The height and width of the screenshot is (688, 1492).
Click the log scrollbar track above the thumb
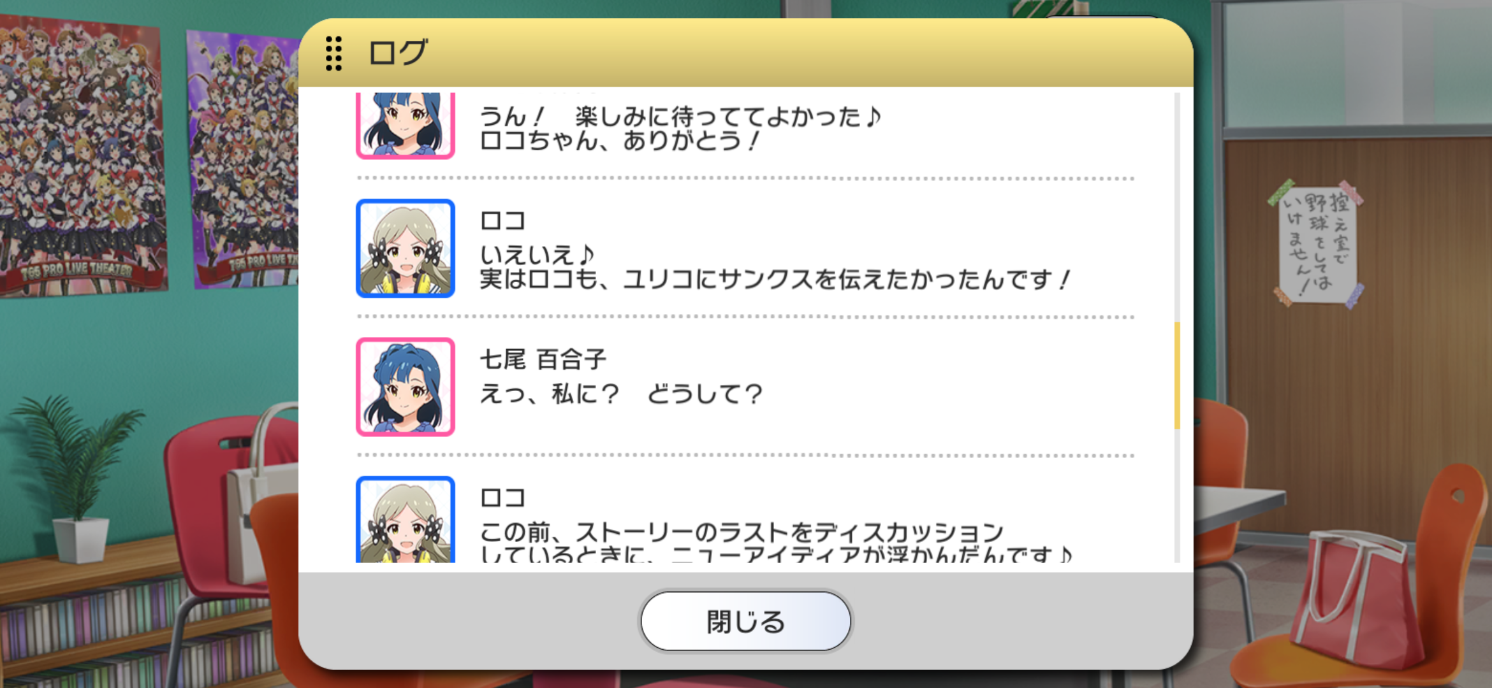tap(1177, 207)
